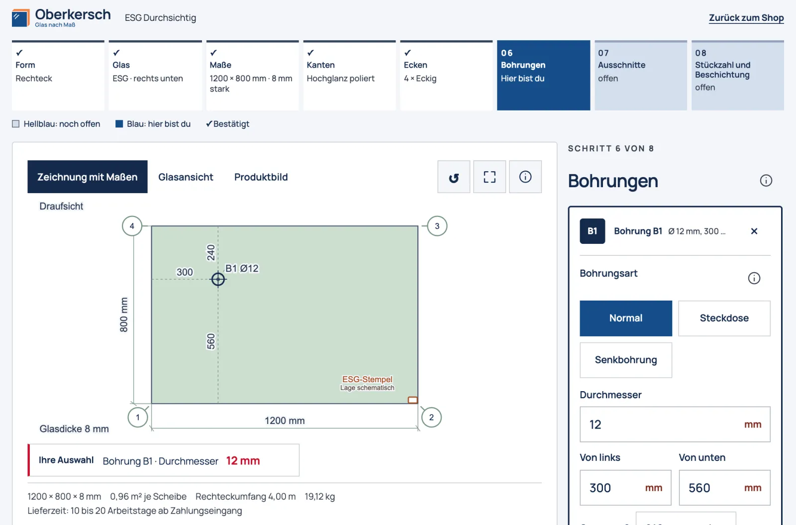Go to step Maße 1200 × 800 mm

tap(252, 76)
